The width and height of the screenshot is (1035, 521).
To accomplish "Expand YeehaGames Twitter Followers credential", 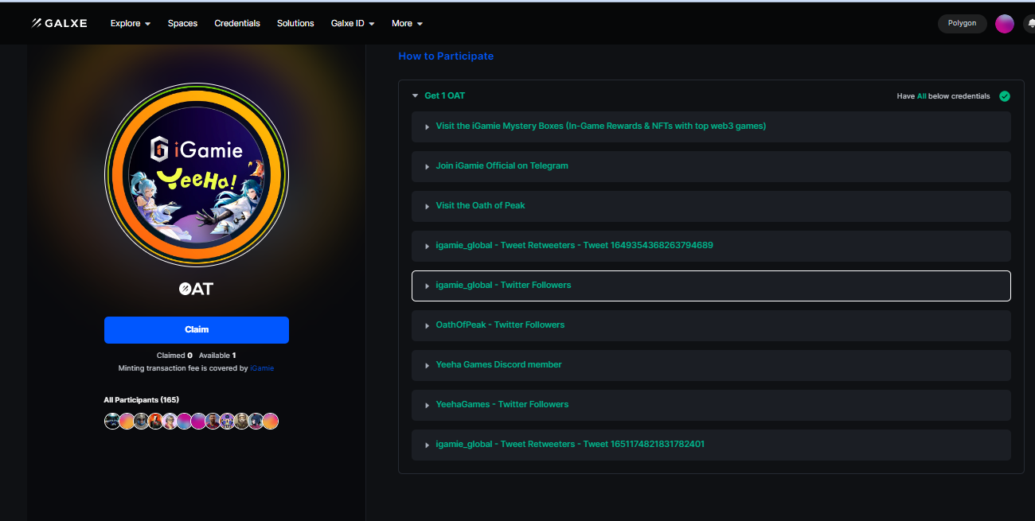I will [x=711, y=405].
